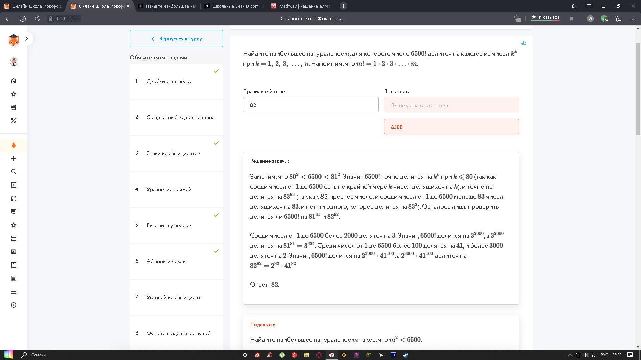Switch to Школьные Знания.com tab
Screen dimensions: 641x360
click(234, 6)
